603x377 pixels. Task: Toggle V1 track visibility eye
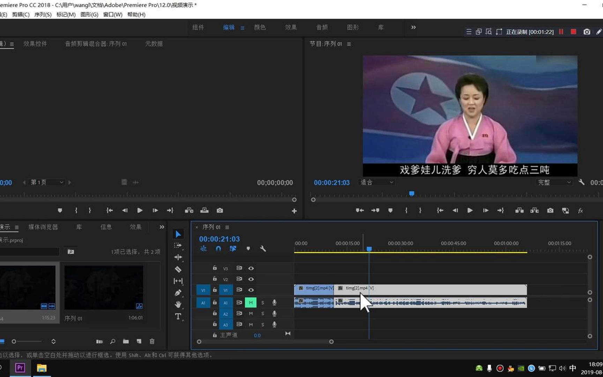[x=251, y=290]
